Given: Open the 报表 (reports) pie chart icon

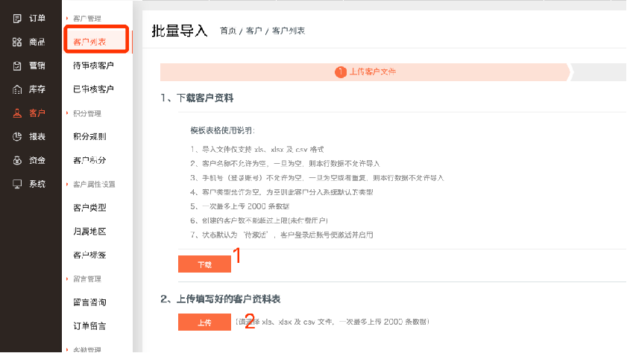Looking at the screenshot, I should pyautogui.click(x=17, y=136).
